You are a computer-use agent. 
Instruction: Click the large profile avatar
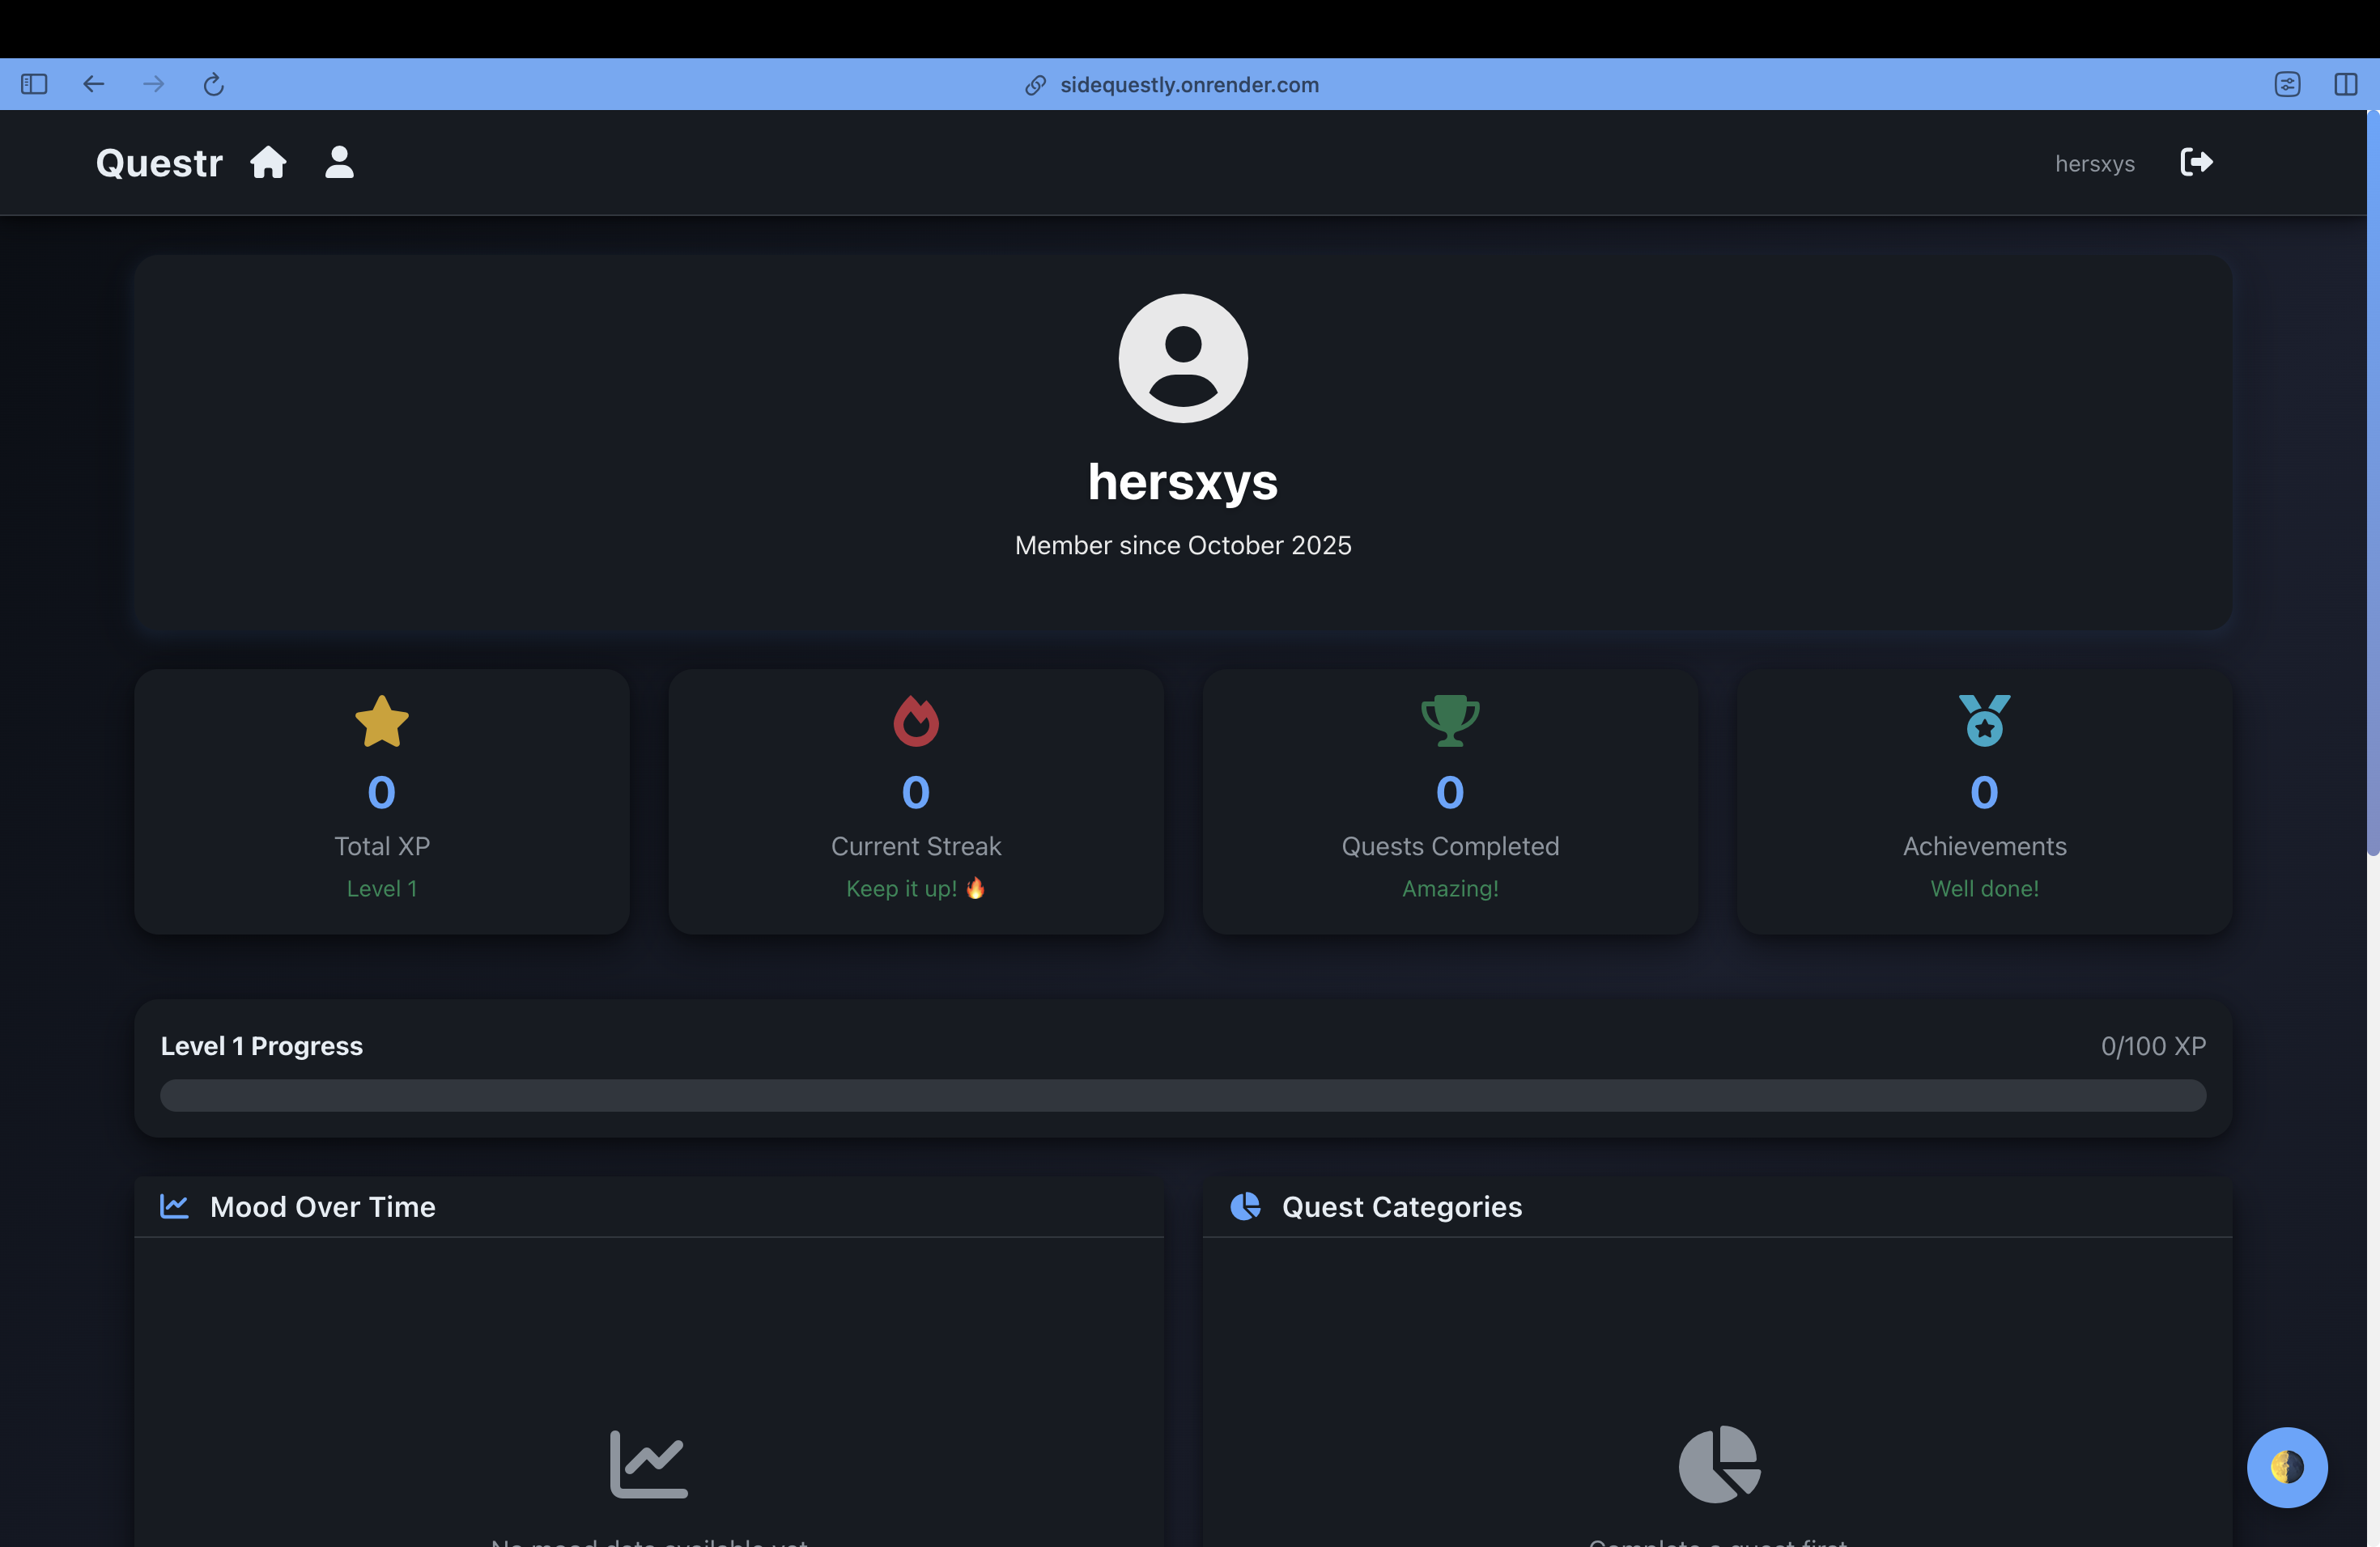[1182, 358]
